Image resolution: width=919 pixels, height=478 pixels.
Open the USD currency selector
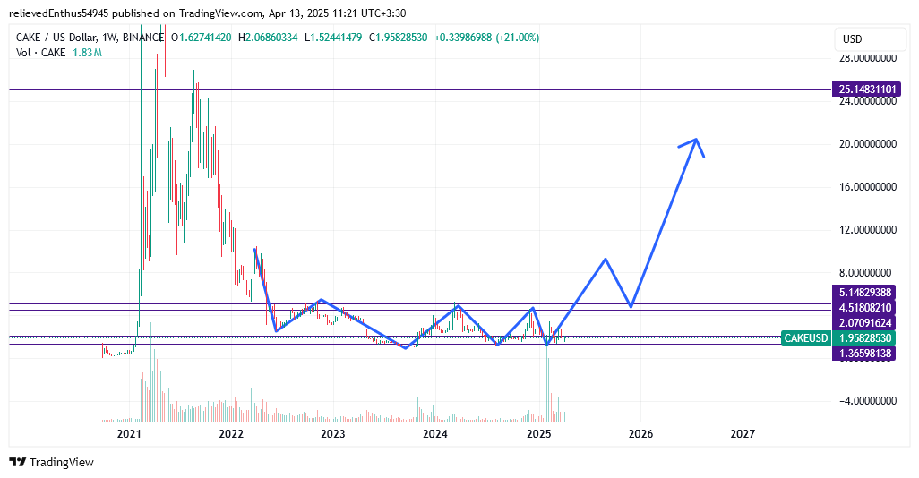(x=870, y=39)
